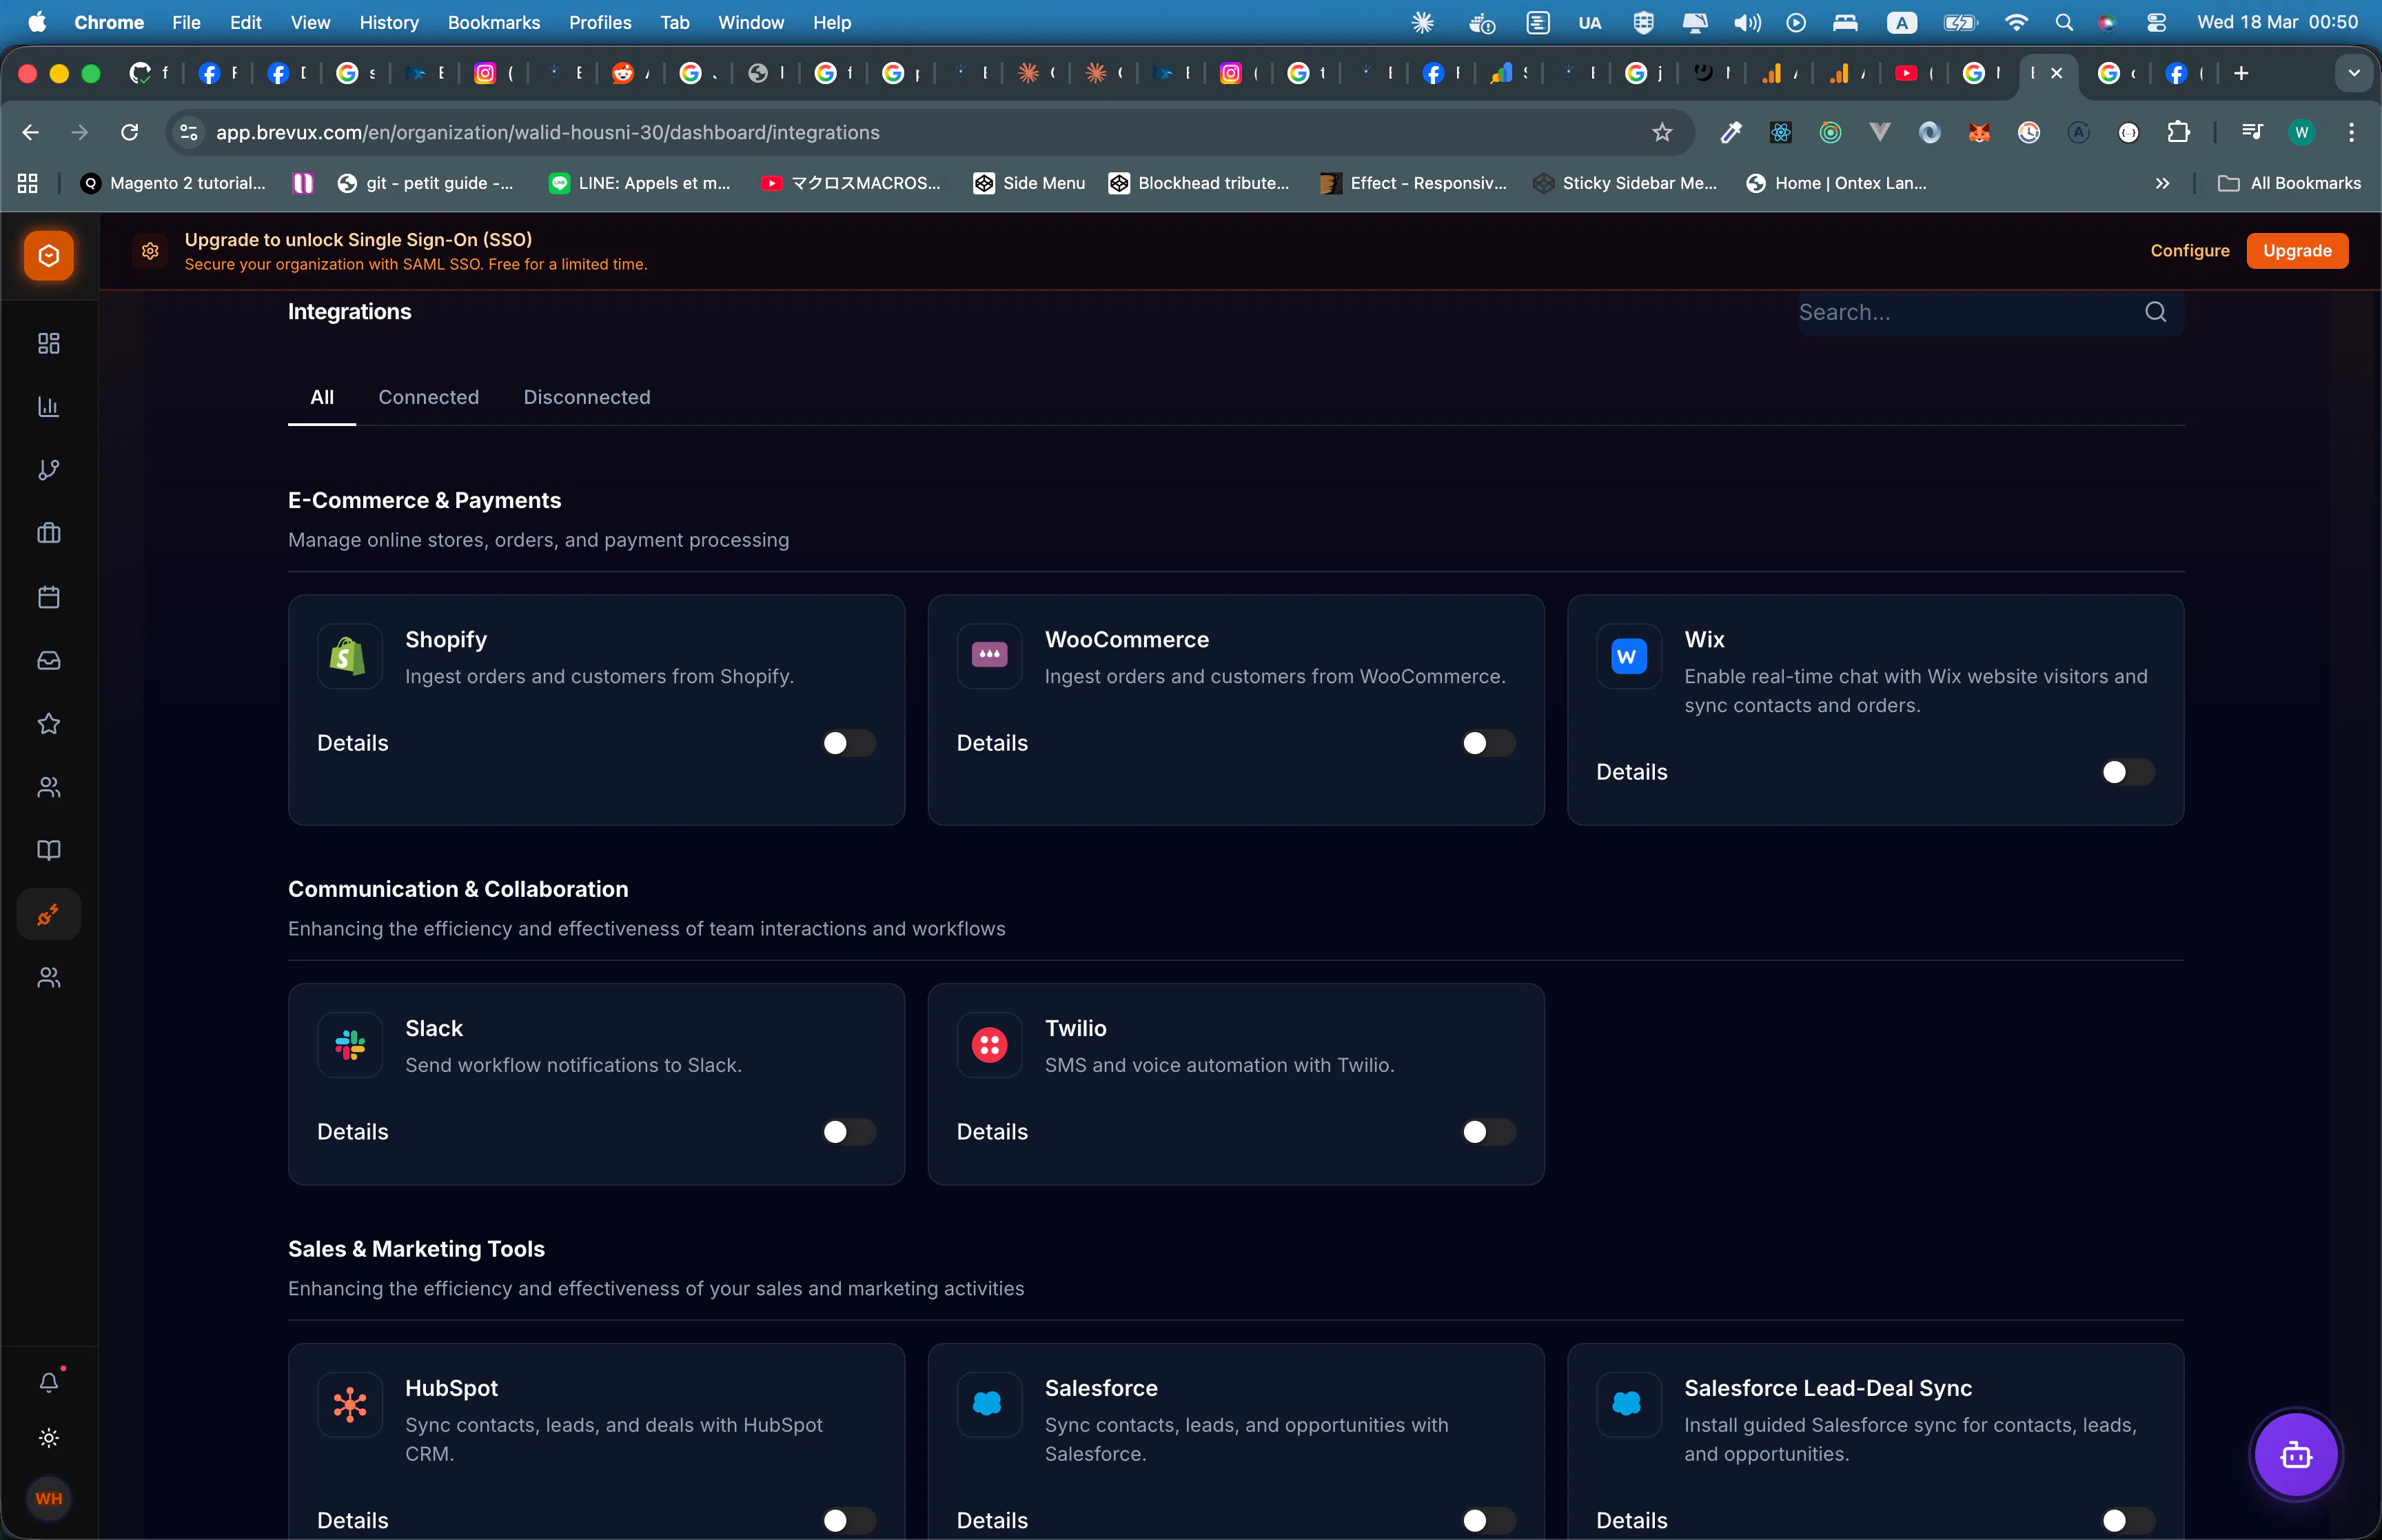
Task: Switch to the Disconnected tab
Action: pyautogui.click(x=587, y=397)
